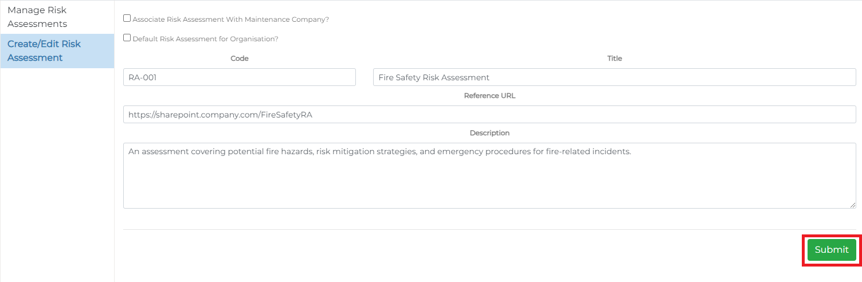Click the Code label above the field

(x=239, y=58)
